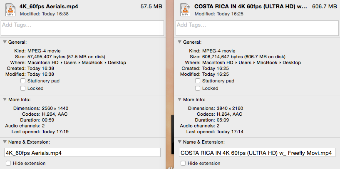This screenshot has height=169, width=340.
Task: Collapse Name & Extension in the left panel
Action: (x=5, y=142)
